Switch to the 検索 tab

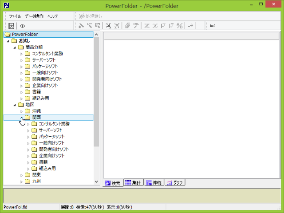(113, 183)
